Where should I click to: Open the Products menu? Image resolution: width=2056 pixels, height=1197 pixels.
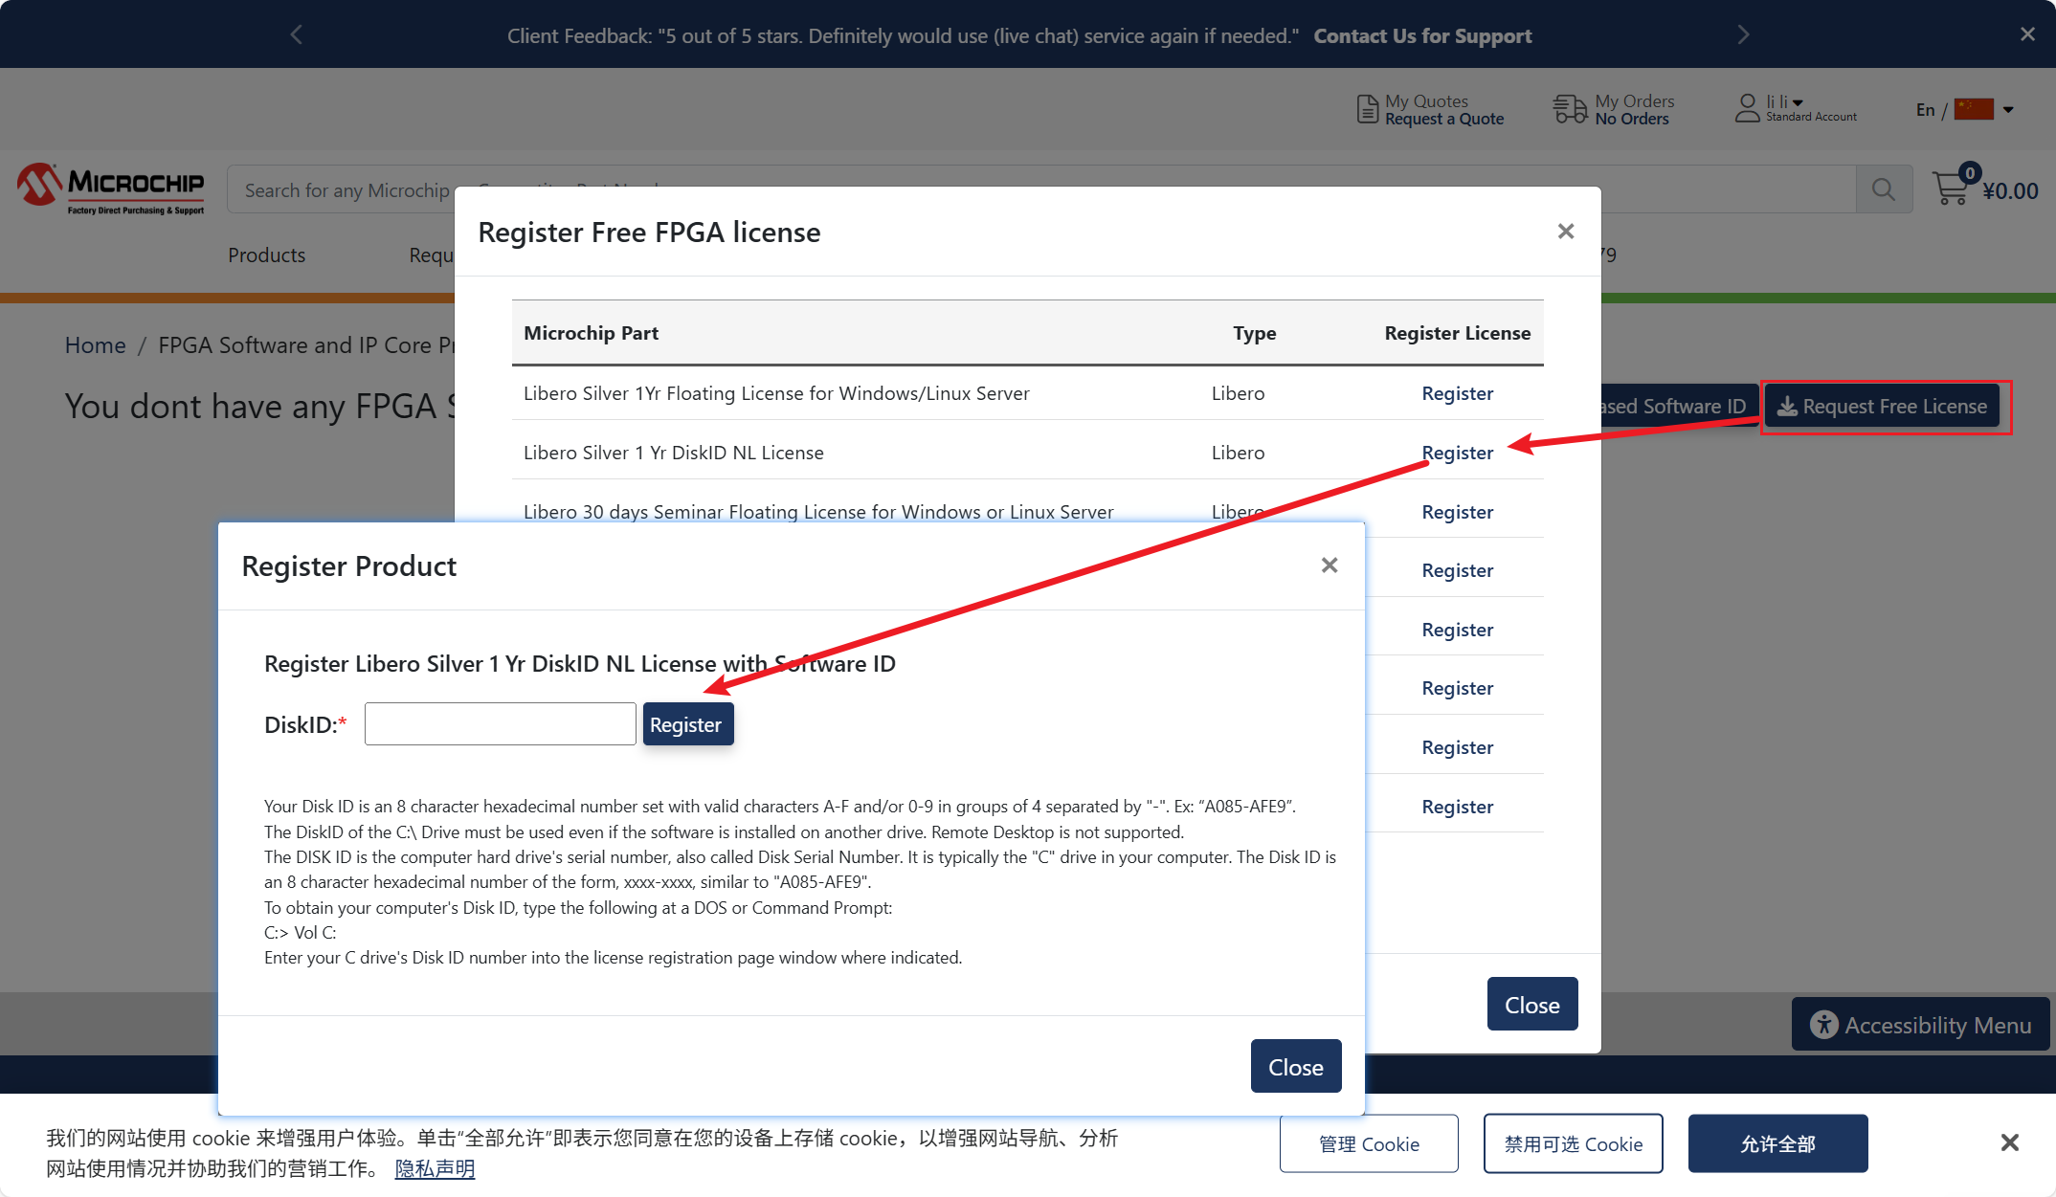click(x=266, y=255)
